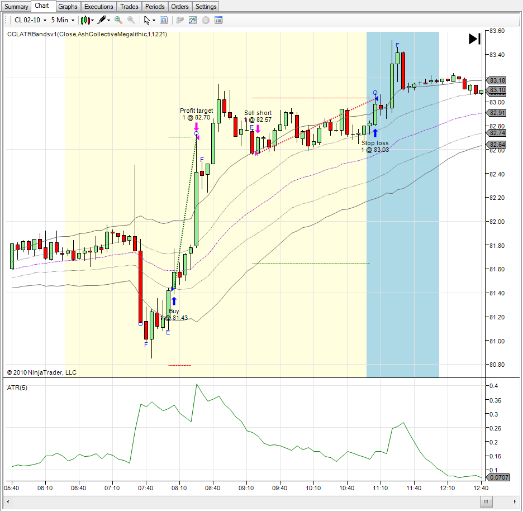
Task: Click the ATR(5) panel label
Action: point(17,387)
